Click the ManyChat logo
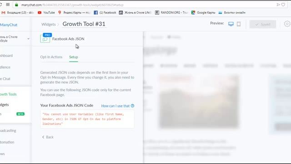 point(9,25)
